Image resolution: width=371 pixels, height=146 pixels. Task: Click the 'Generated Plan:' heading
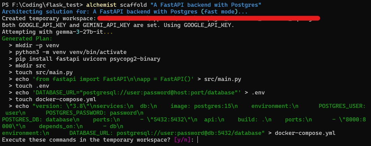coord(27,38)
